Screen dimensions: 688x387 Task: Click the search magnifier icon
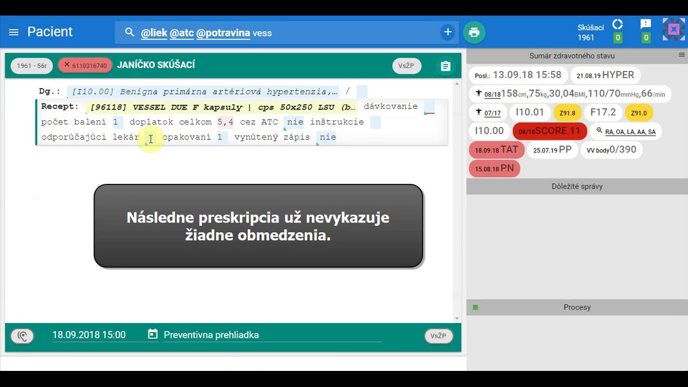(130, 32)
